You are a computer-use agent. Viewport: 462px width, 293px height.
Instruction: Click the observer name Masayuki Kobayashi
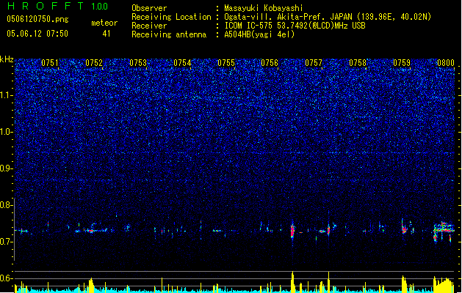pos(264,8)
